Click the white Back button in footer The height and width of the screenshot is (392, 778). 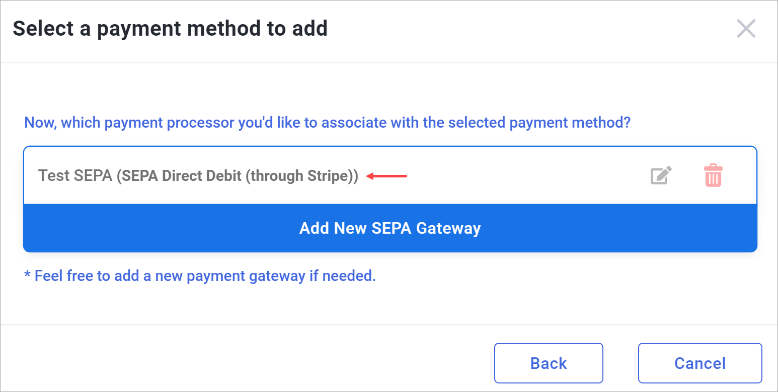coord(549,363)
